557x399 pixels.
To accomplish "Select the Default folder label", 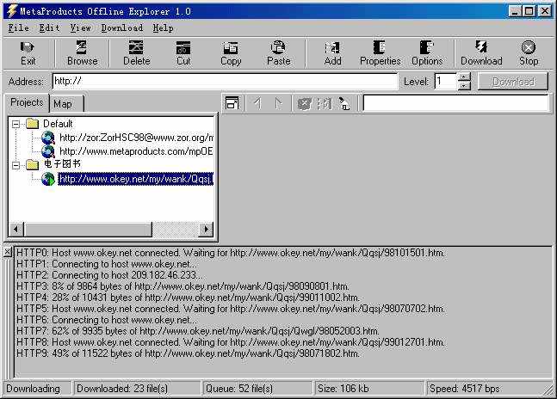I will click(58, 124).
